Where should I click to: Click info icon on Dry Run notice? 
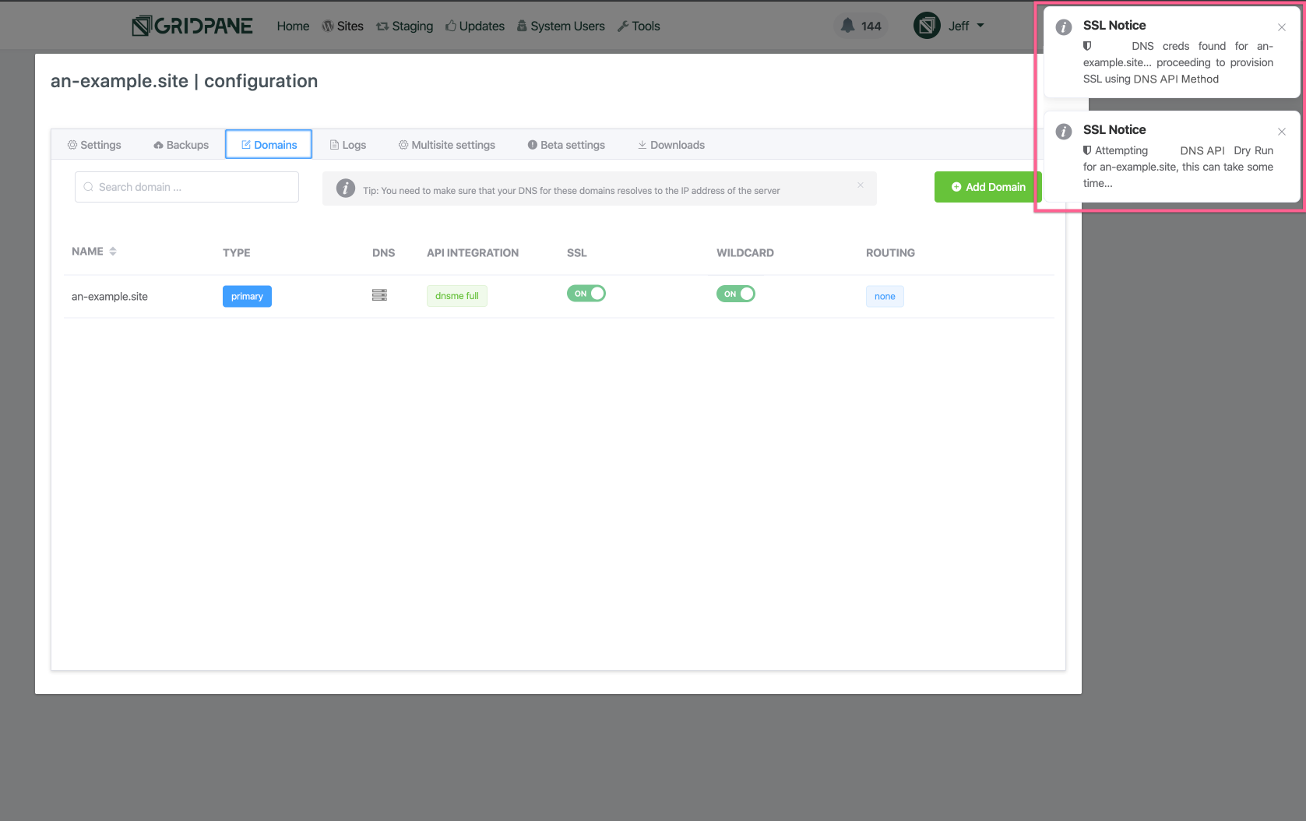(x=1064, y=132)
